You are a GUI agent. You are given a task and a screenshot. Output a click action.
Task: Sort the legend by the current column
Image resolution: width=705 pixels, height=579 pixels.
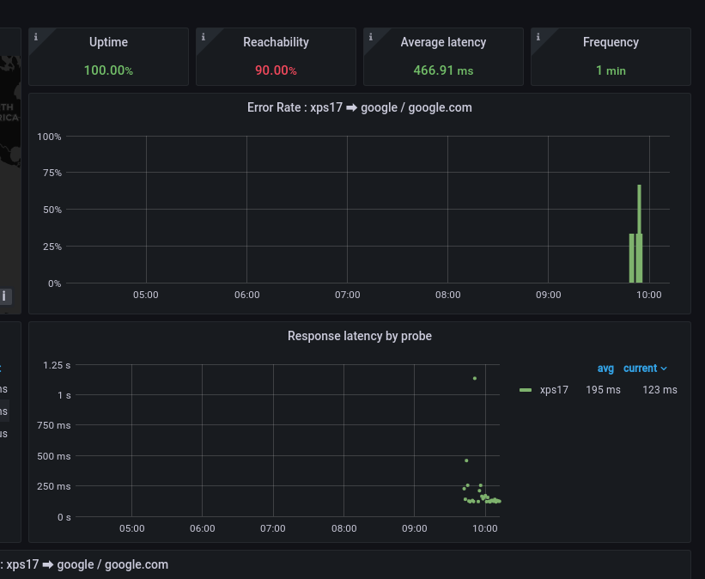coord(640,368)
